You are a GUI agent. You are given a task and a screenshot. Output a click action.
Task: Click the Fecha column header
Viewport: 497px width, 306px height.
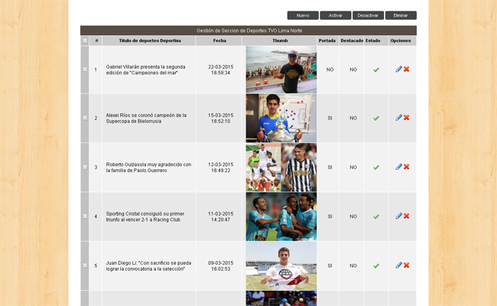pos(219,41)
